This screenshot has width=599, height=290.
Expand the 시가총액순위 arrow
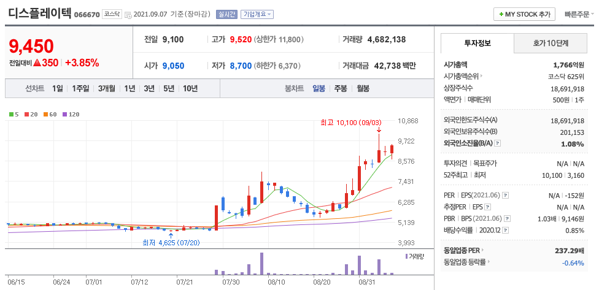pyautogui.click(x=481, y=76)
